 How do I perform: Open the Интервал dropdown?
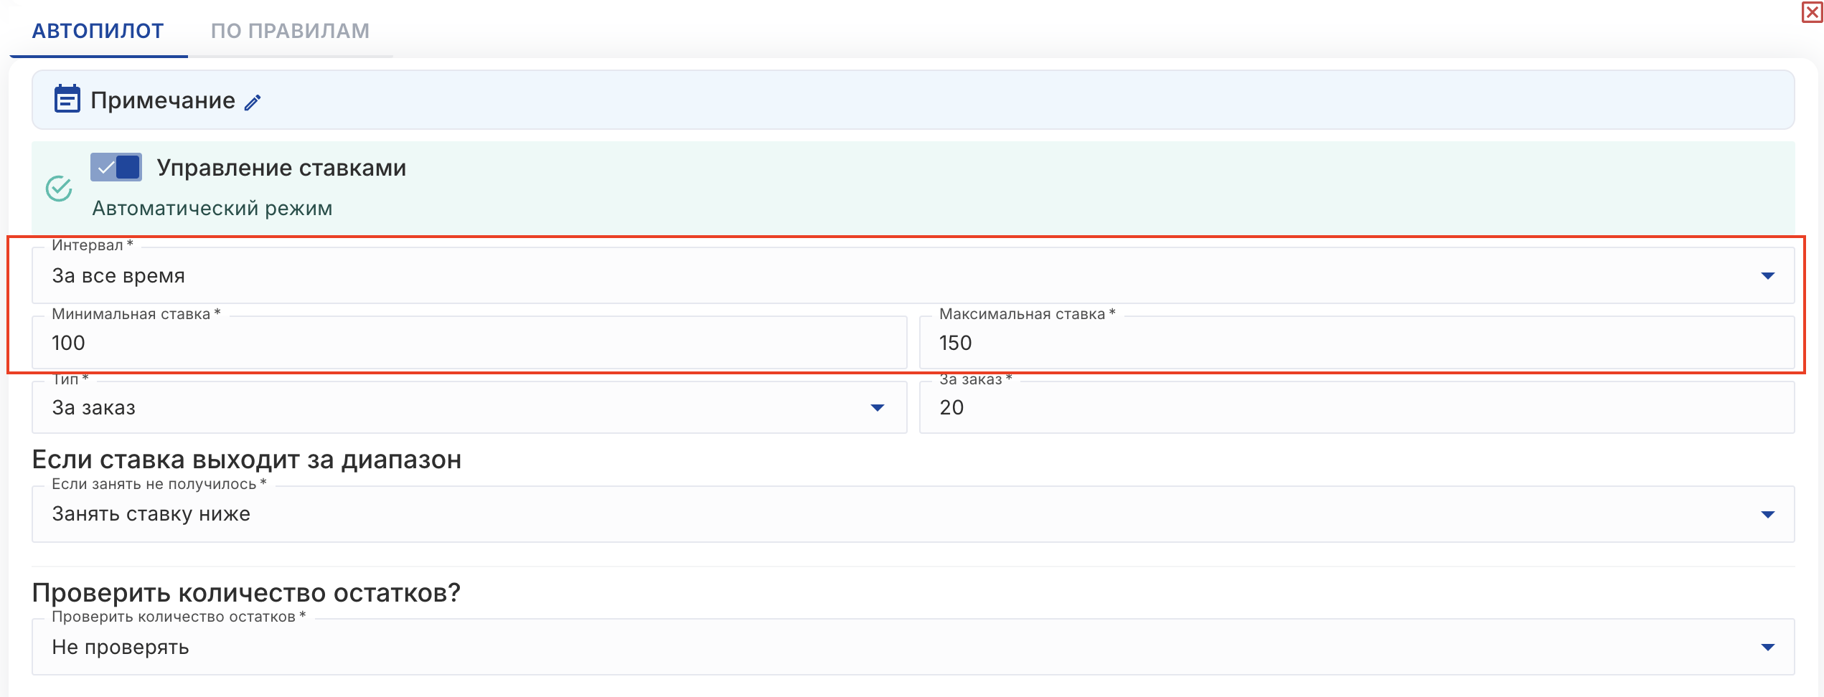pos(911,276)
